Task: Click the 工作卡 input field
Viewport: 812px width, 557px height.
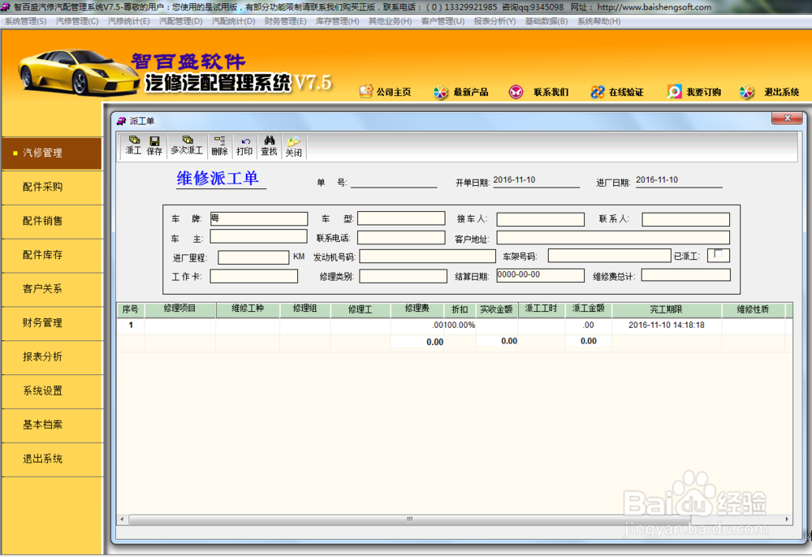Action: 253,276
